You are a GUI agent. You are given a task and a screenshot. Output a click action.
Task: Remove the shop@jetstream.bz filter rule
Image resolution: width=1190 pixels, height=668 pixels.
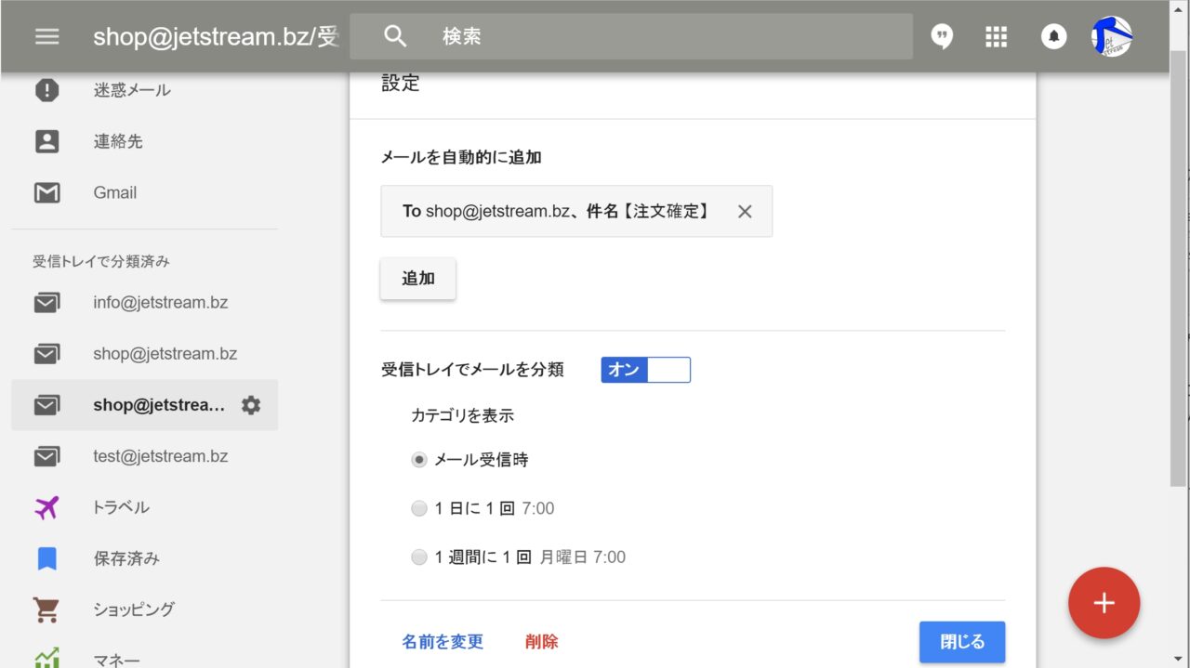click(x=745, y=212)
